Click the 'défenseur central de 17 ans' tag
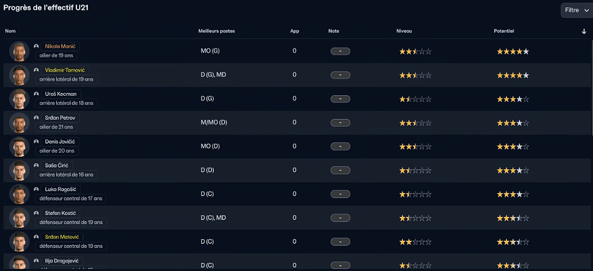Screen dimensions: 593x271 pos(71,198)
